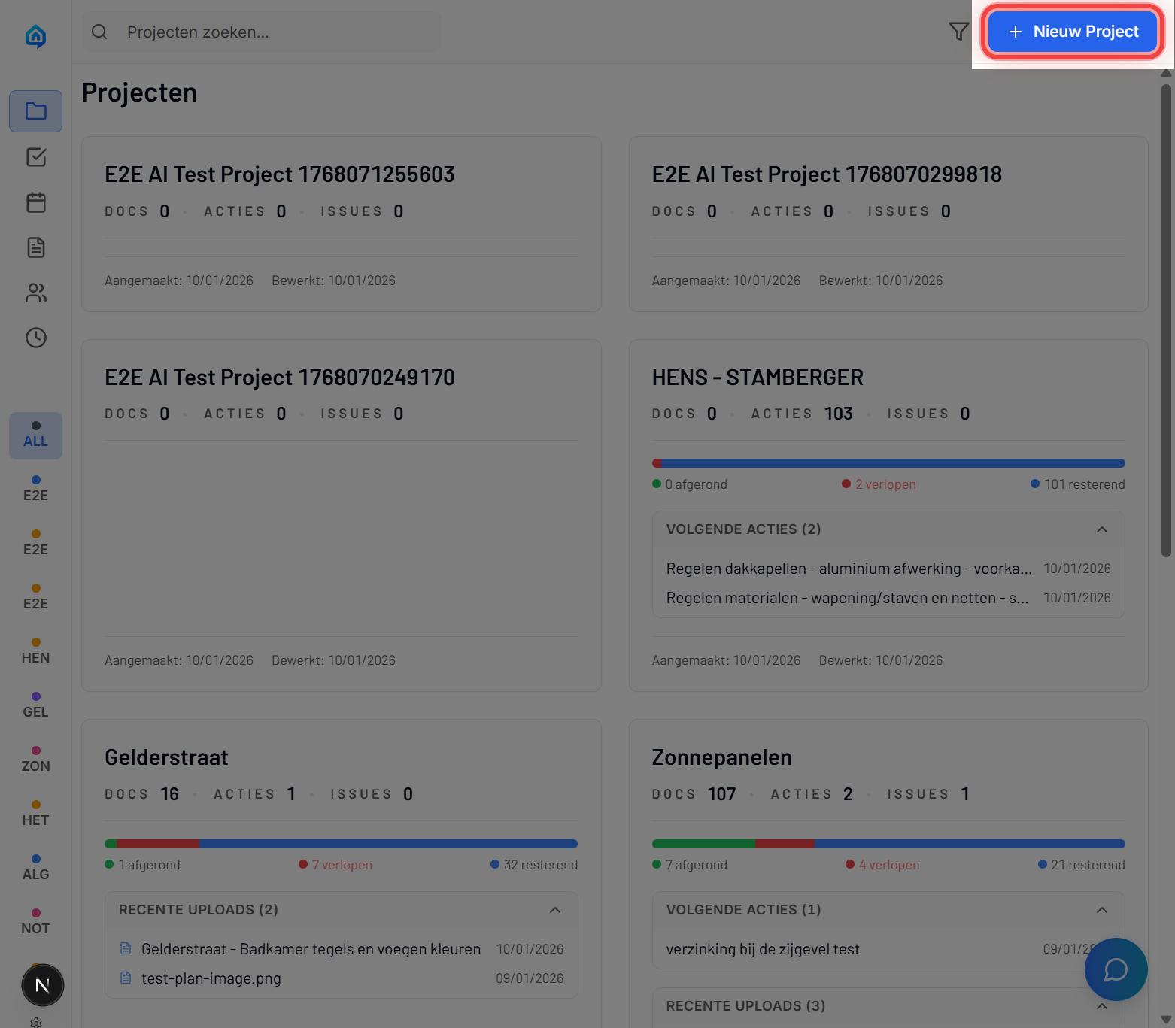The image size is (1175, 1028).
Task: Open the calendar icon in sidebar
Action: pos(35,202)
